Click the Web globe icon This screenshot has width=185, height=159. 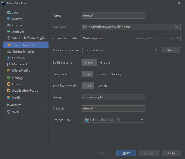pyautogui.click(x=9, y=112)
